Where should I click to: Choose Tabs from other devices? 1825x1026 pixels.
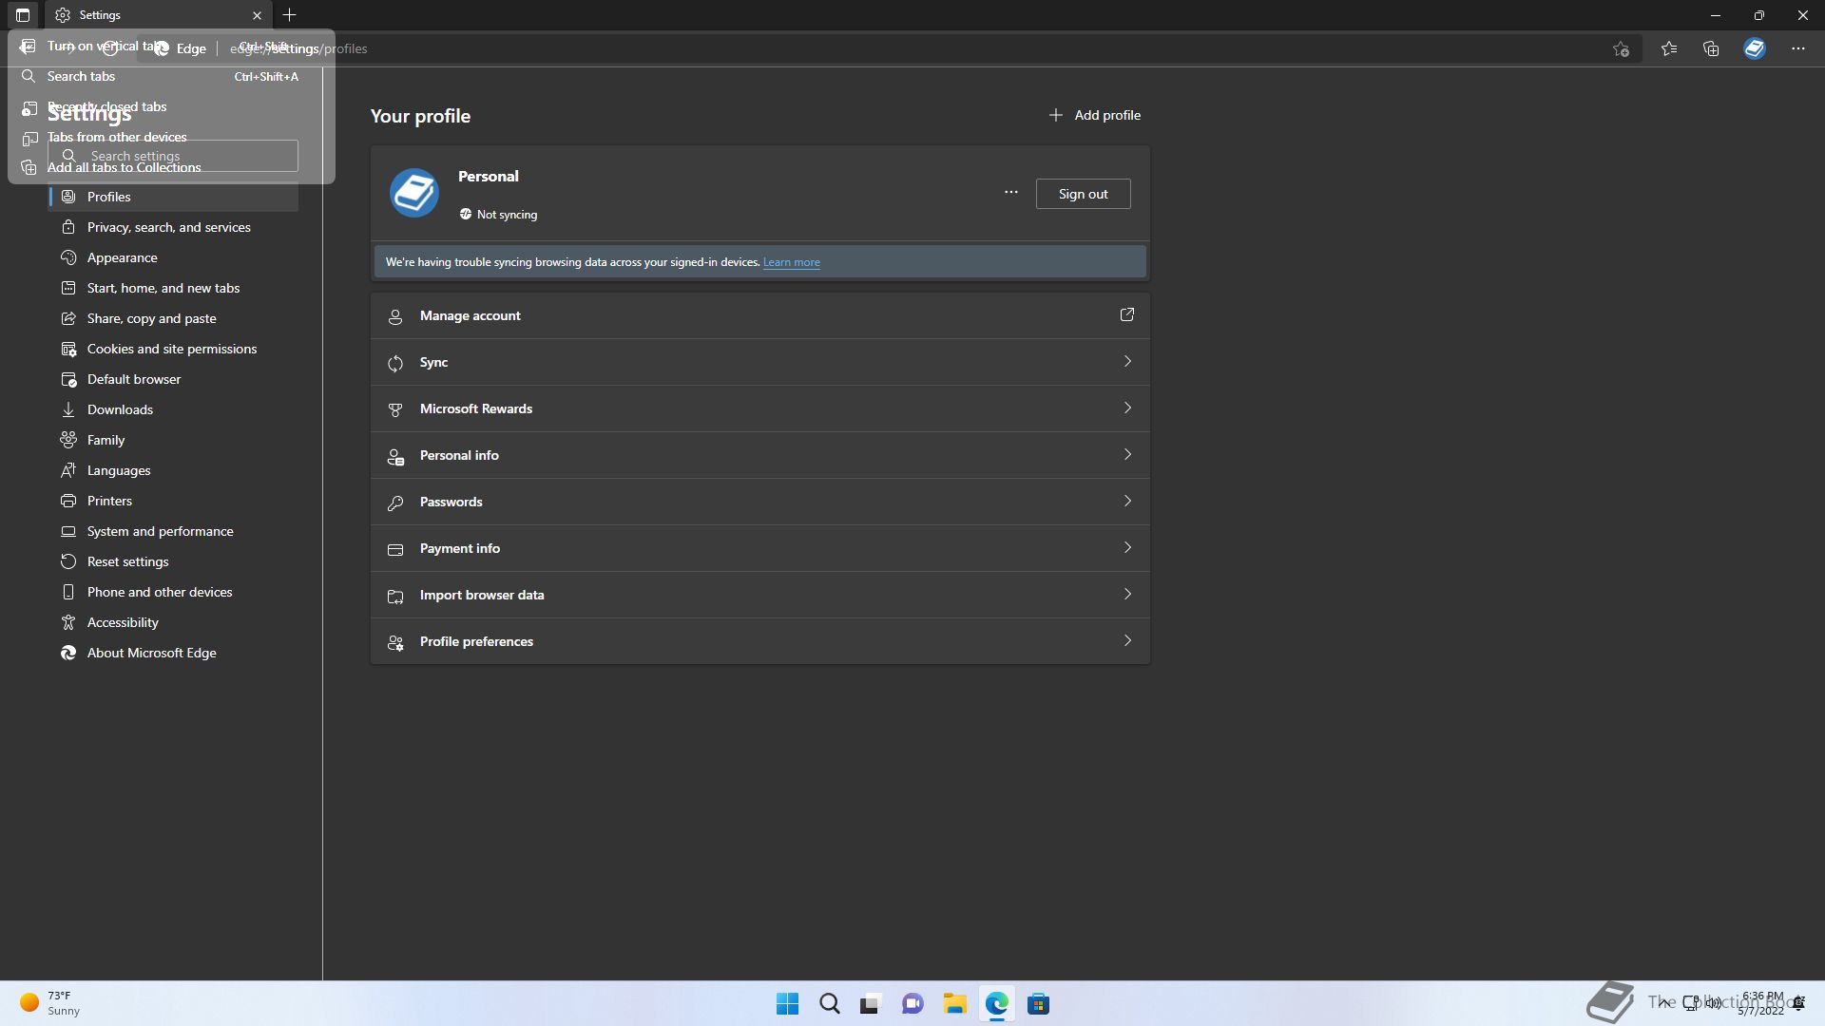(171, 137)
